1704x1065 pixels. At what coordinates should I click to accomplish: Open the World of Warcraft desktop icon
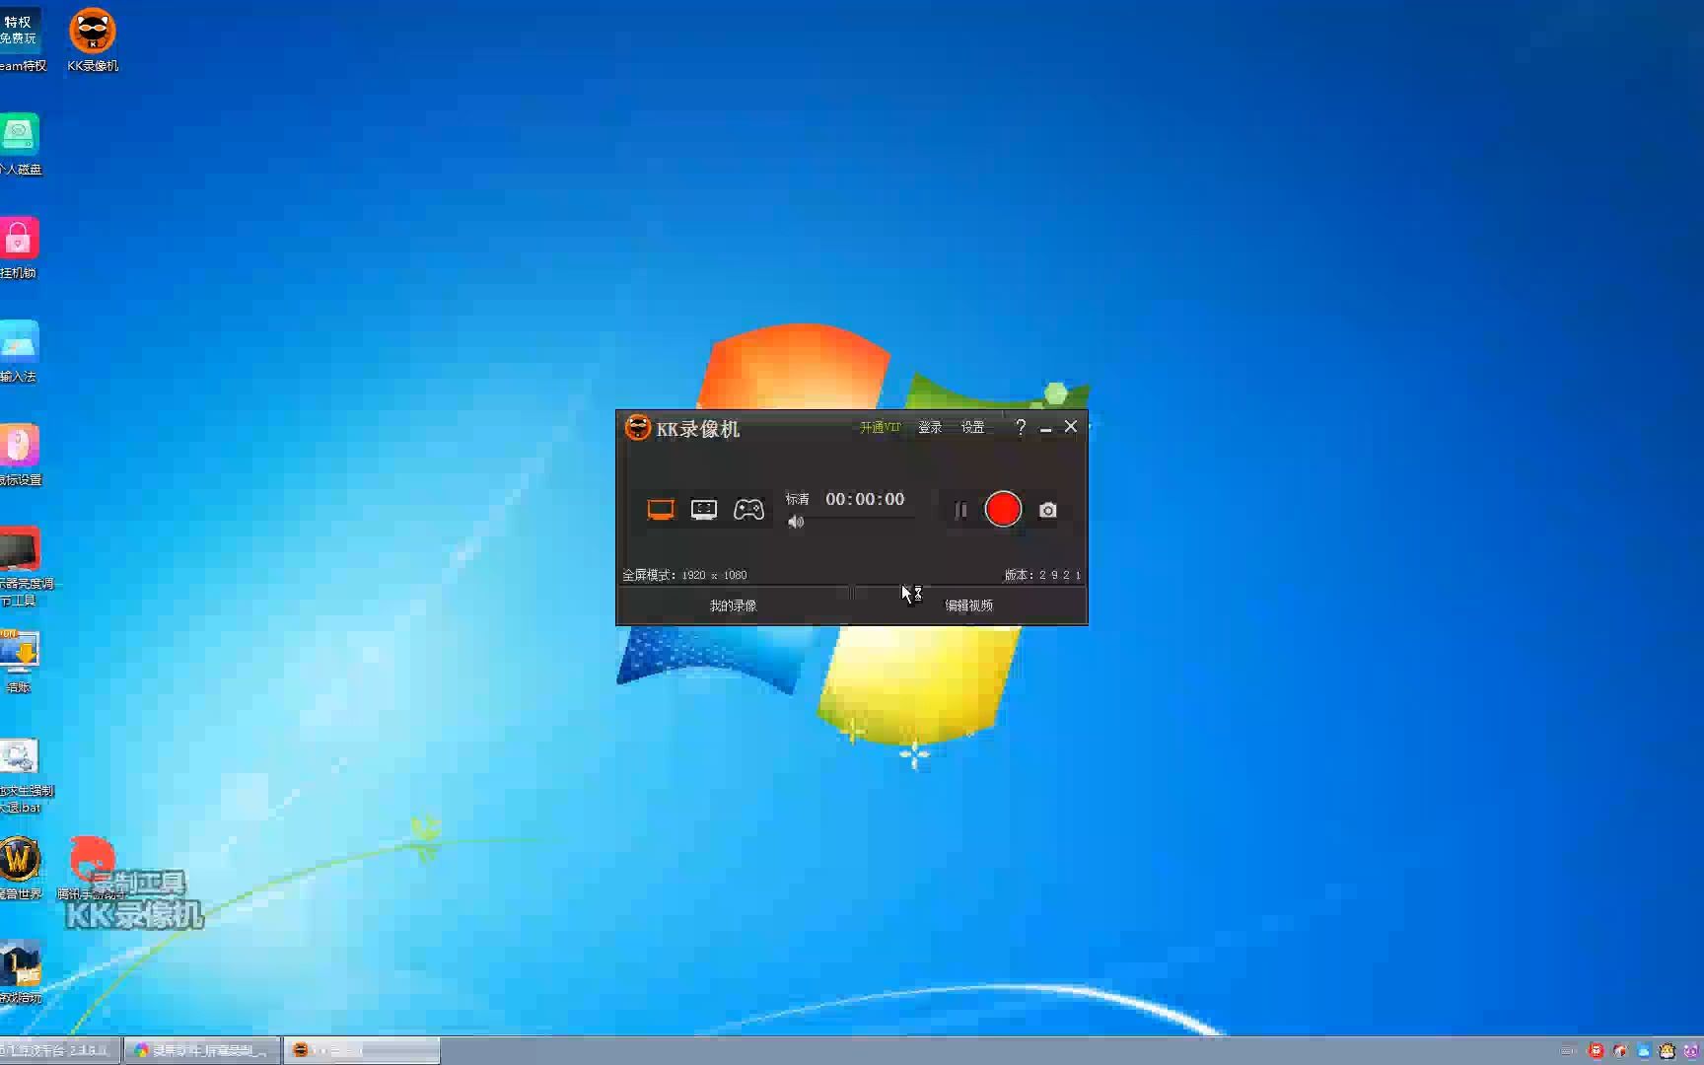tap(20, 869)
